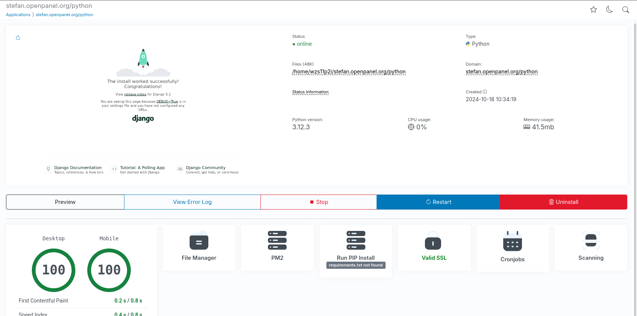This screenshot has width=637, height=316.
Task: Click the Run PIP Install icon
Action: coord(356,241)
